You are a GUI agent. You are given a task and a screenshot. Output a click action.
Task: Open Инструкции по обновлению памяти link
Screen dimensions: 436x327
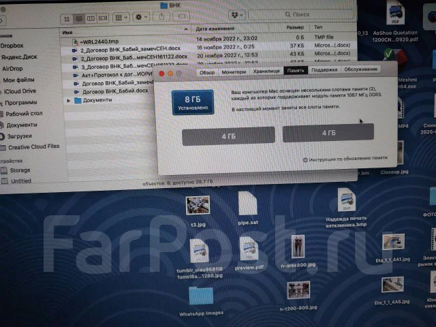345,159
